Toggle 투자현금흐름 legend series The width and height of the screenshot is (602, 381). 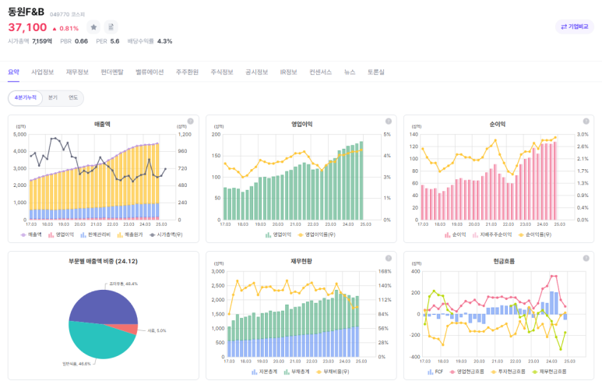click(508, 372)
